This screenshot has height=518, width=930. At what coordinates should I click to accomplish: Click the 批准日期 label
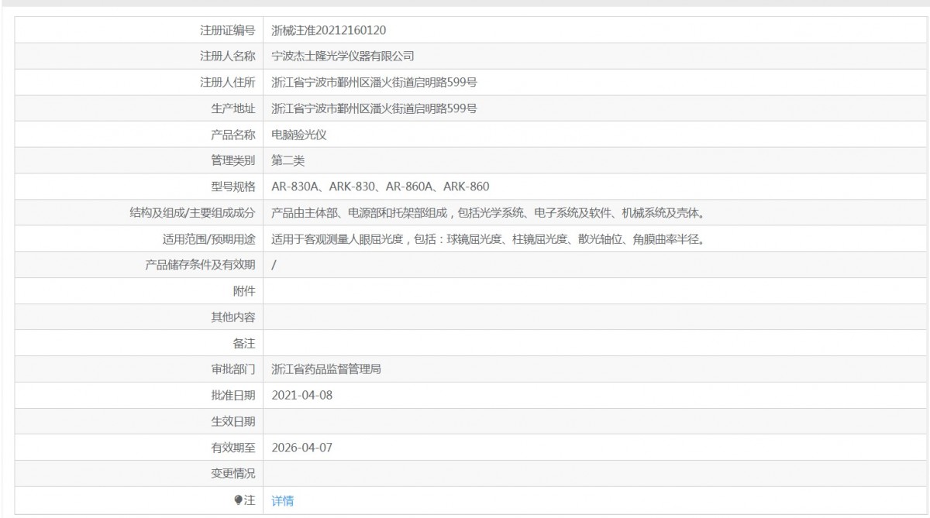pos(233,396)
